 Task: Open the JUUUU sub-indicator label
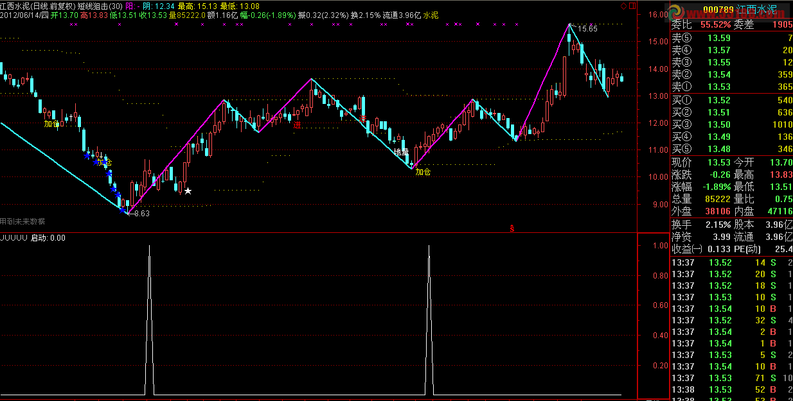[13, 238]
